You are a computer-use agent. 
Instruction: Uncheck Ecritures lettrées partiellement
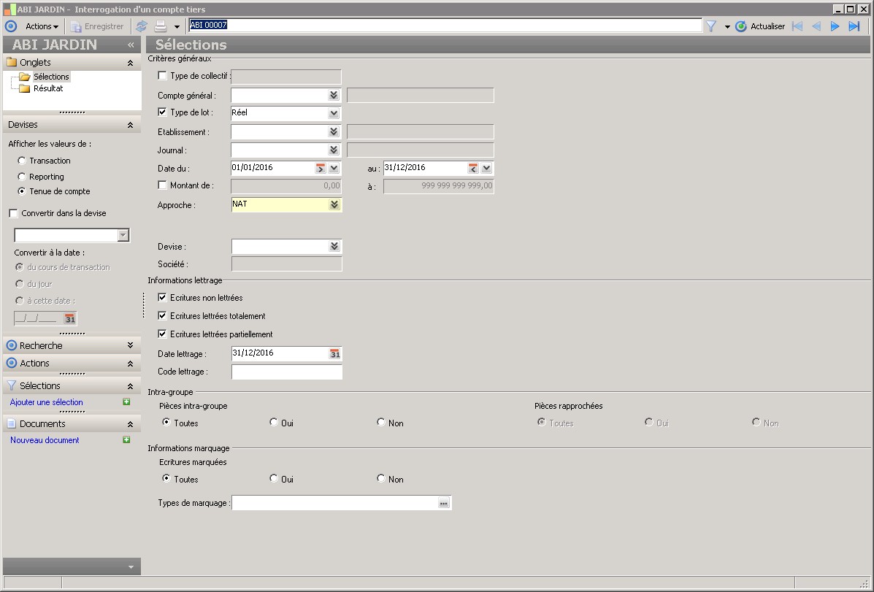[162, 334]
